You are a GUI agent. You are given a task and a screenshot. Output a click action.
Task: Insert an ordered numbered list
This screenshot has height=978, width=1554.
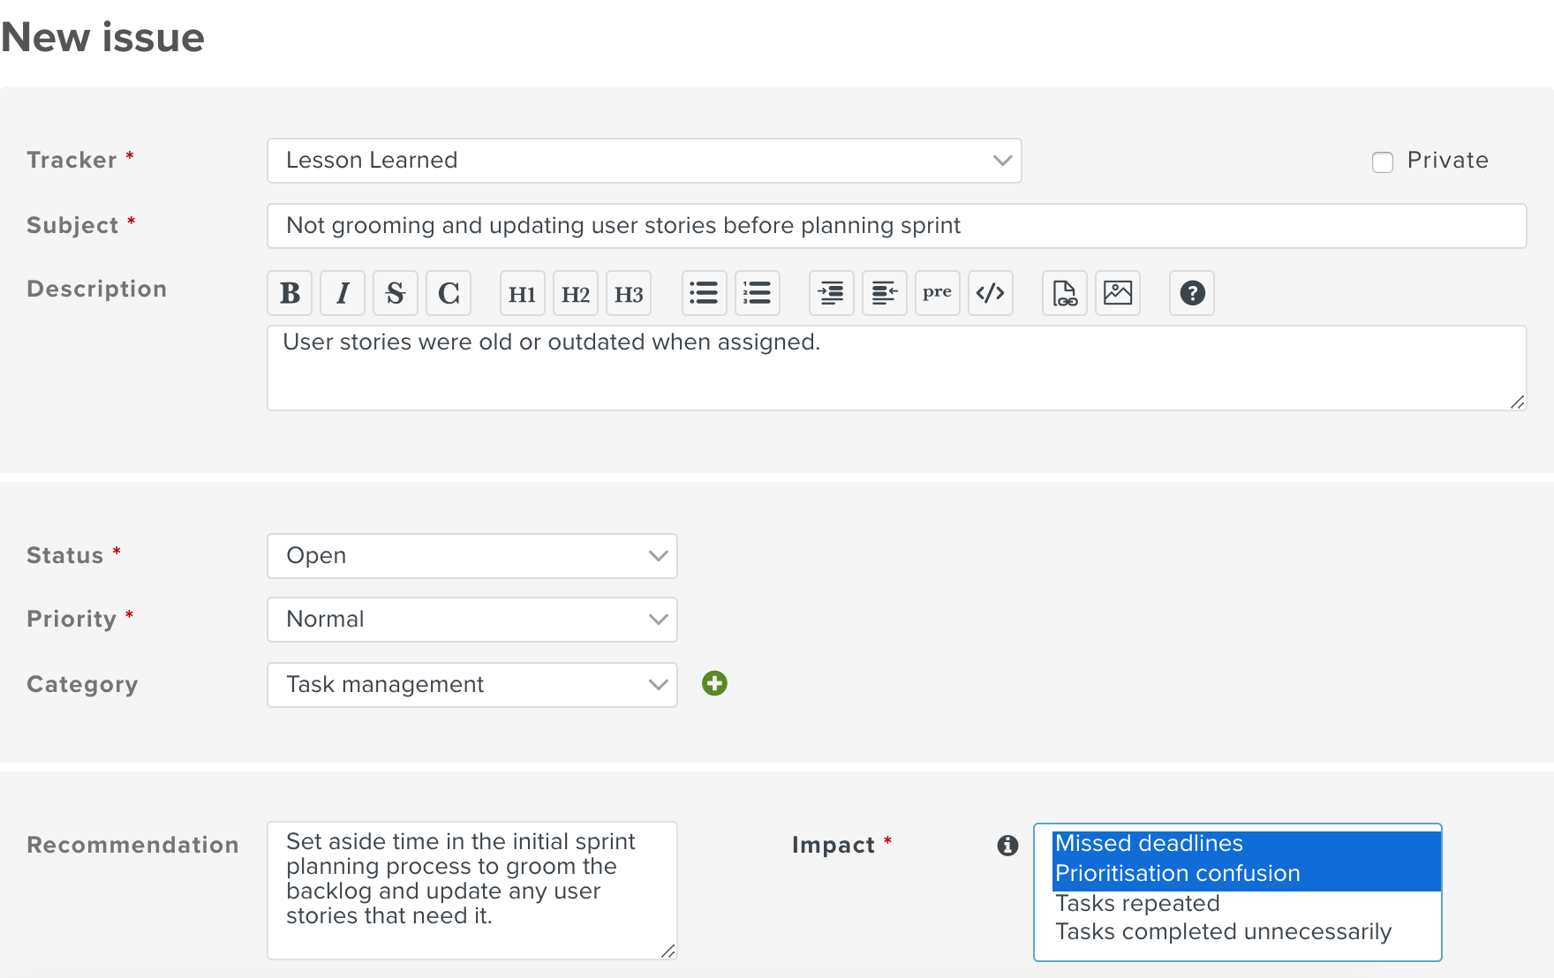point(758,293)
